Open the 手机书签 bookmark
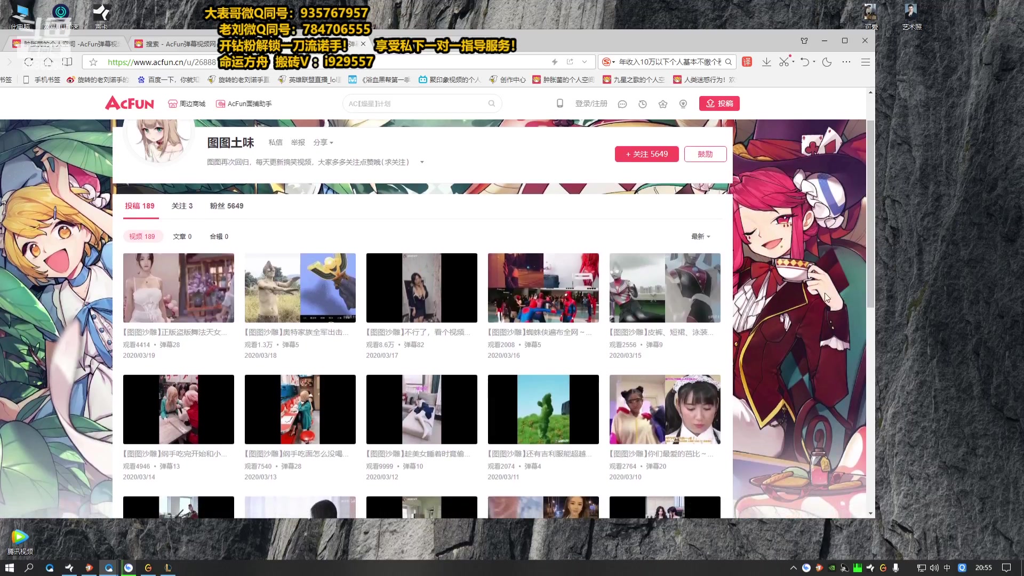This screenshot has height=576, width=1024. pos(42,79)
